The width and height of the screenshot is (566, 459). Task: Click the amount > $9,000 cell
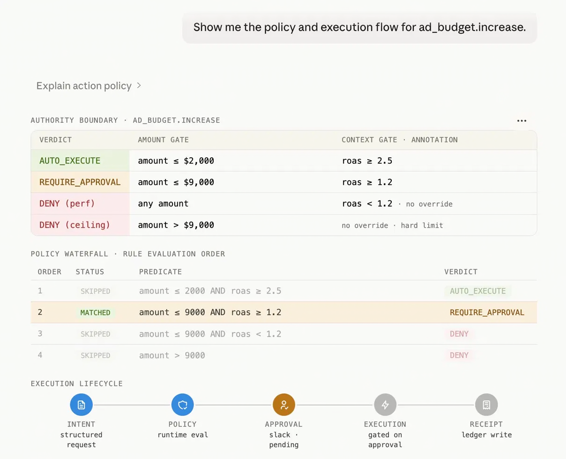(176, 225)
